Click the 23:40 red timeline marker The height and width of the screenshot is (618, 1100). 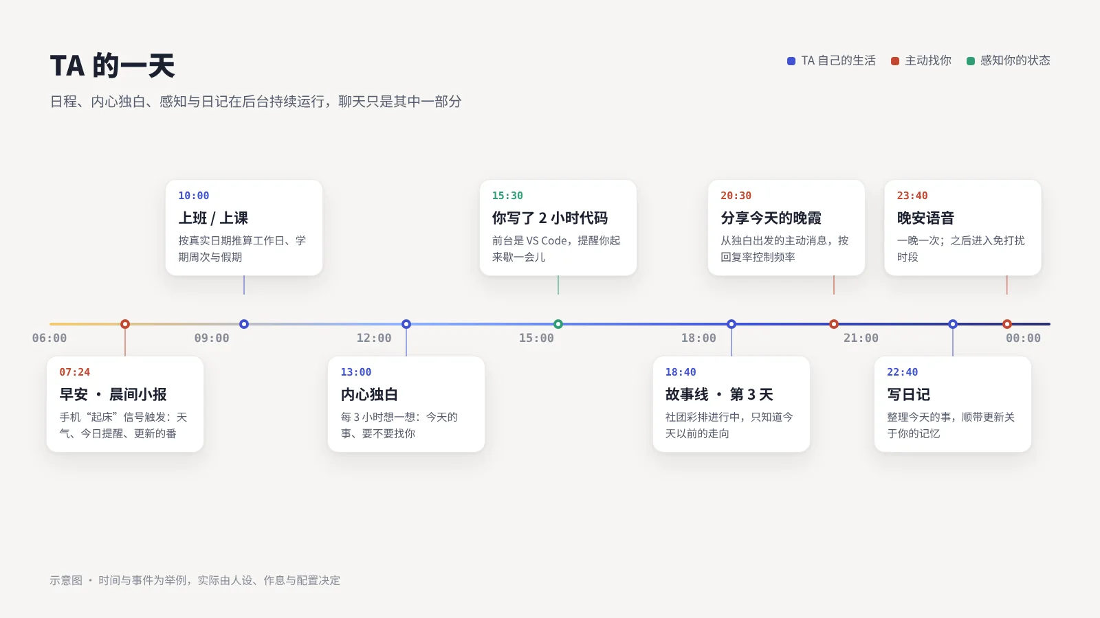coord(1007,324)
